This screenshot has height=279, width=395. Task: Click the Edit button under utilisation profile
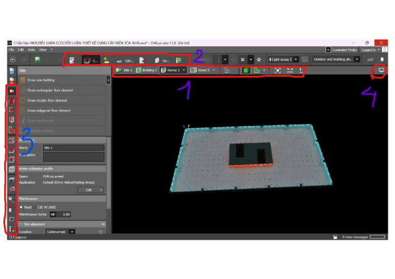click(91, 190)
